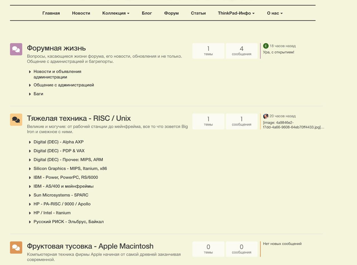
Task: Click the purple Форумная жизнь category icon
Action: [16, 49]
